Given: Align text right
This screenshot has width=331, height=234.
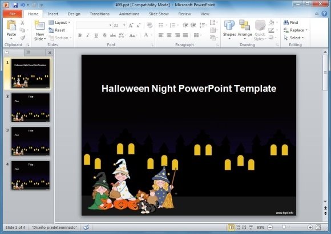Looking at the screenshot, I should click(177, 35).
